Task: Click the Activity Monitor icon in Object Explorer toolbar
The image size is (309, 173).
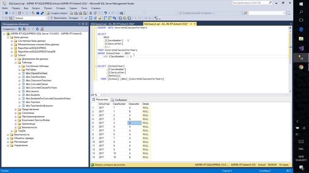Action: [x=42, y=29]
